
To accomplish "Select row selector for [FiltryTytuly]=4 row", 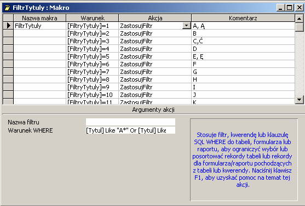I will coord(8,49).
